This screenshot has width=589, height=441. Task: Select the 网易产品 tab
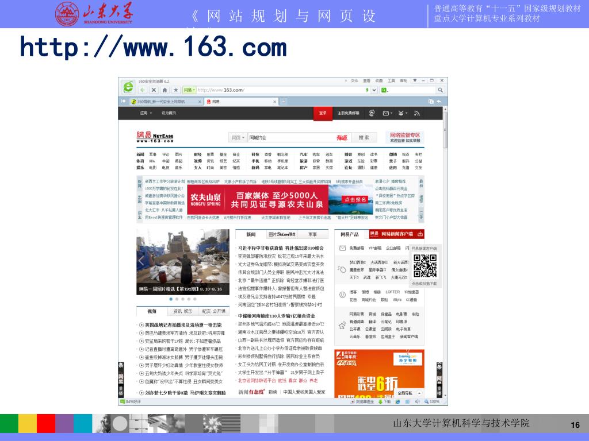tap(349, 234)
